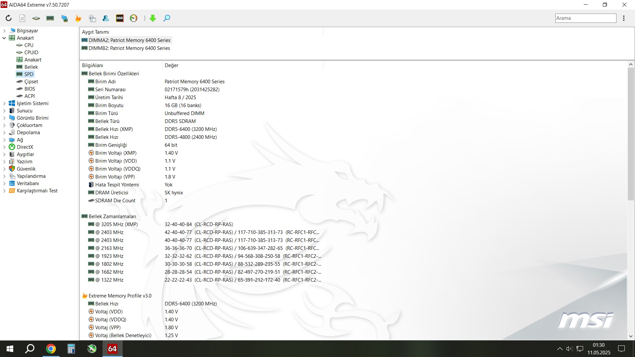Open the Veritabanı category
This screenshot has height=357, width=635.
pyautogui.click(x=28, y=183)
